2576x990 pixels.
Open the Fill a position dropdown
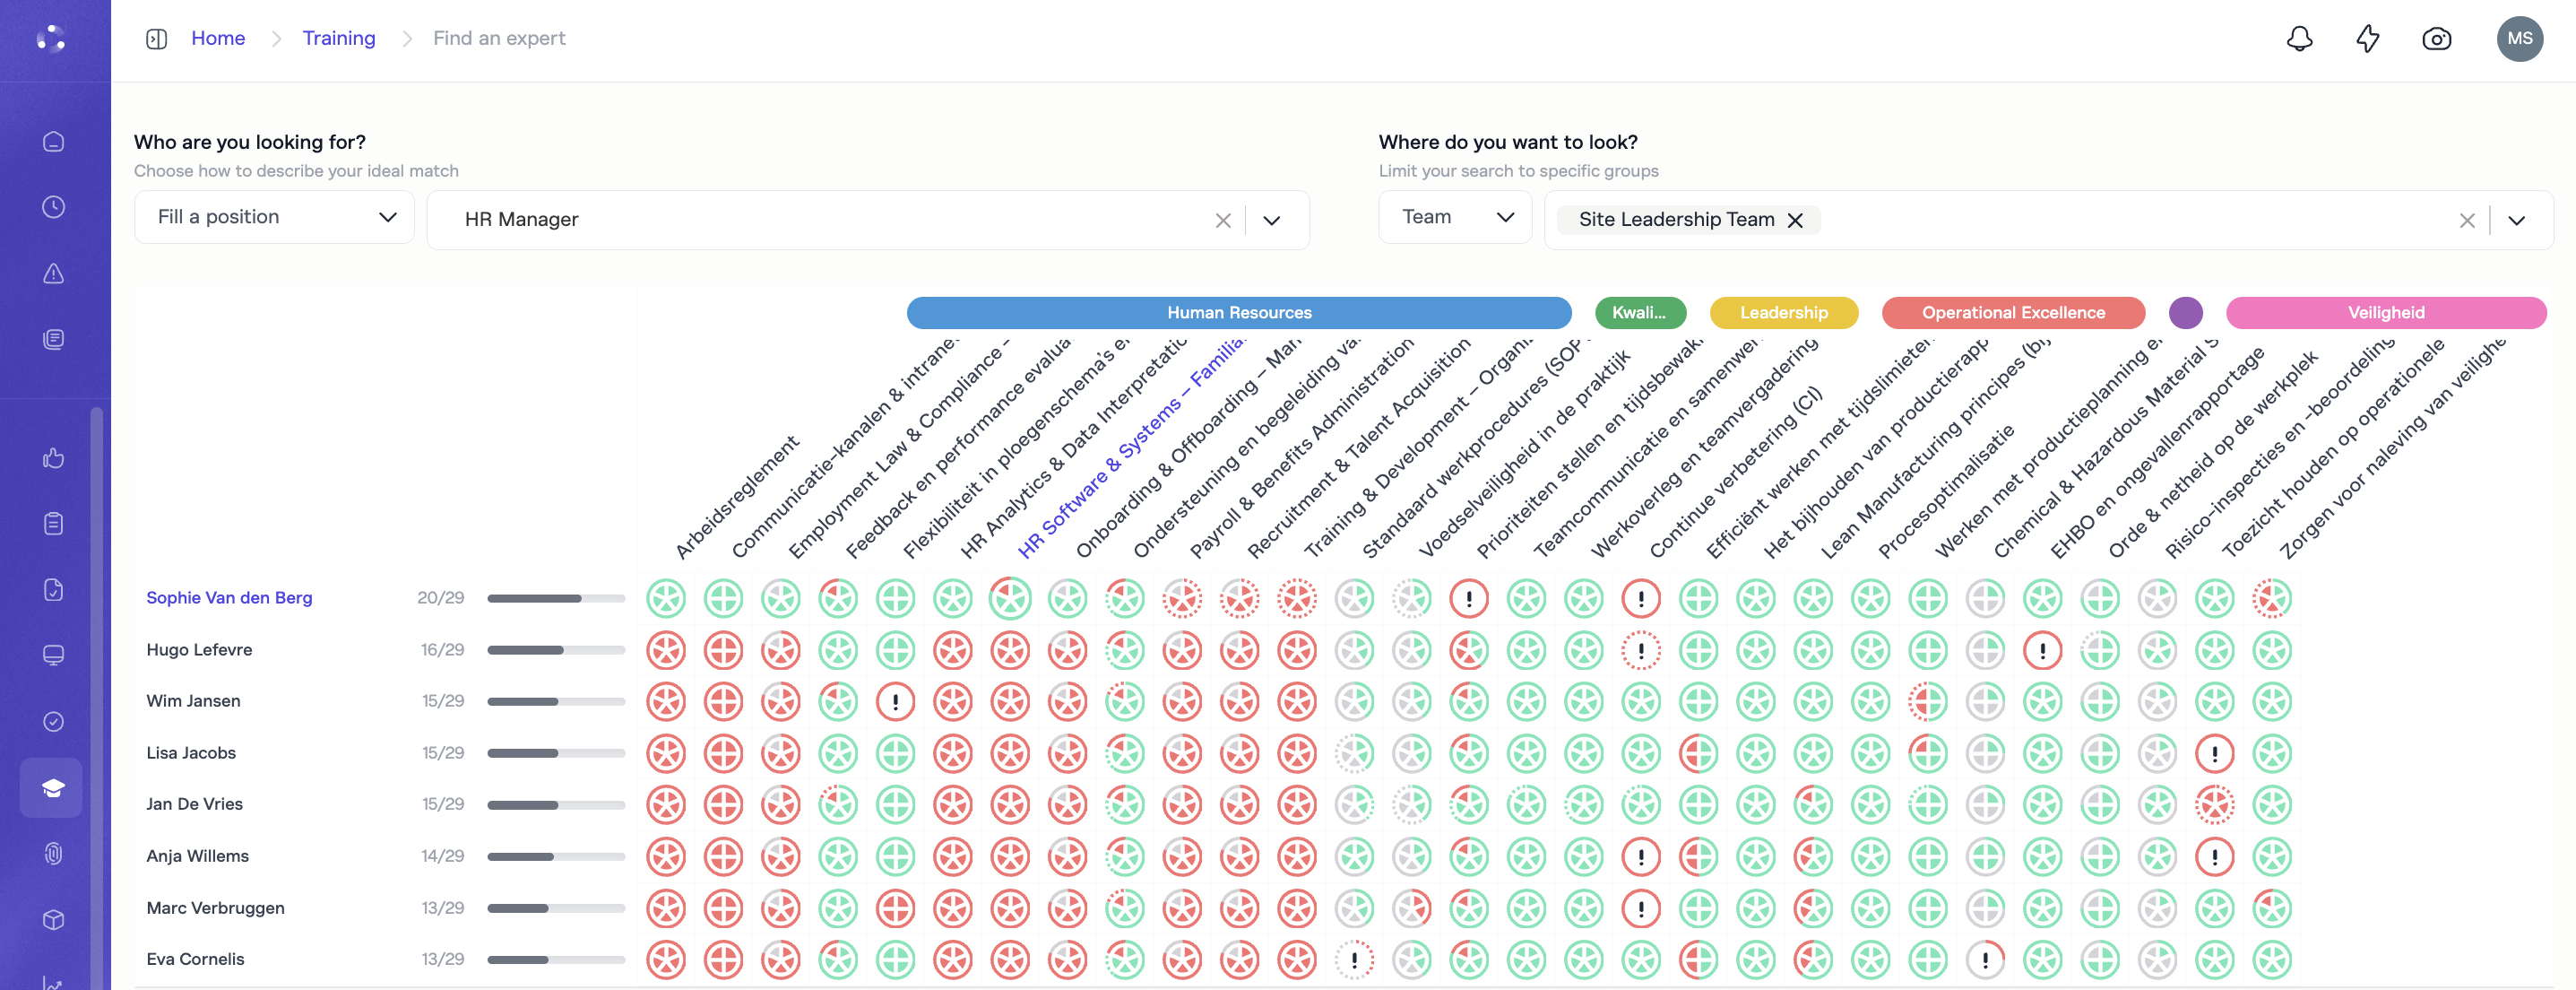[x=275, y=217]
